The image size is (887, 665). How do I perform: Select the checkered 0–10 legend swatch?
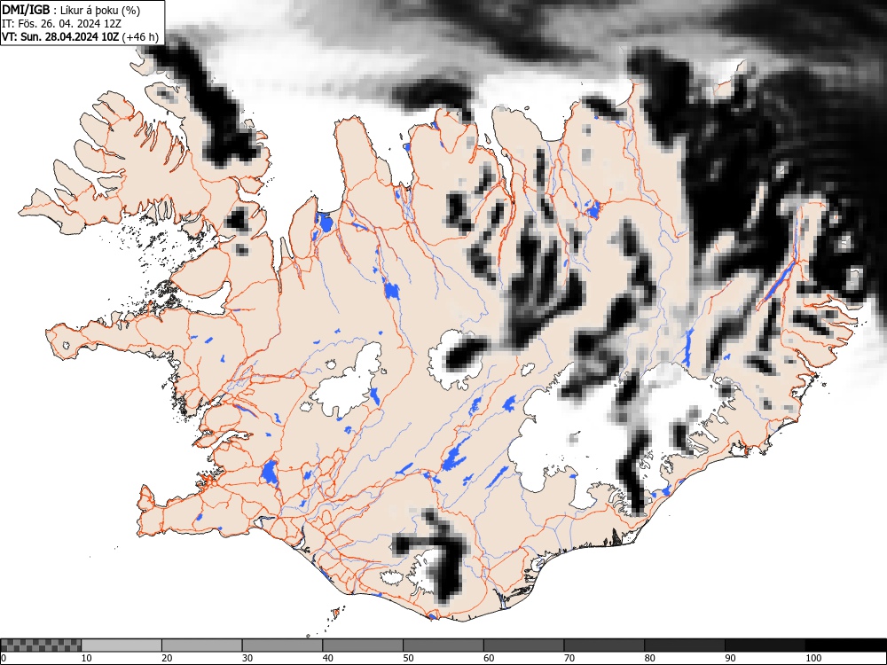point(41,645)
